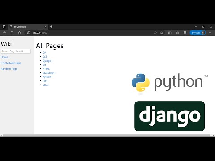Close the Encyclopedia tab

[x=45, y=27]
